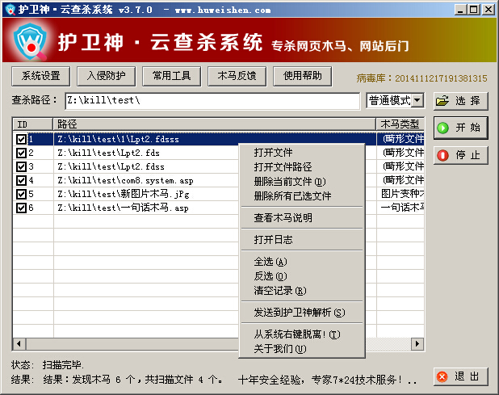Open the 使用帮助 button
499x395 pixels.
pos(302,76)
